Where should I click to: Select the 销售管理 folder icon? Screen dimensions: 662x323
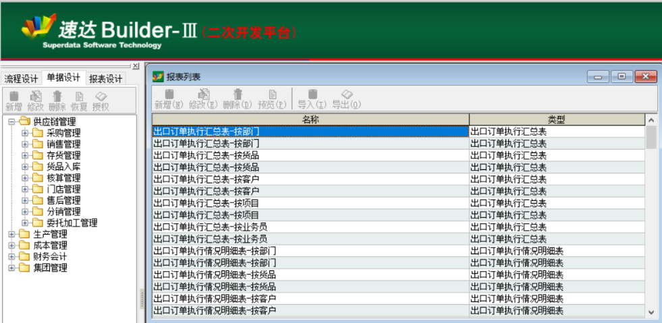[38, 144]
